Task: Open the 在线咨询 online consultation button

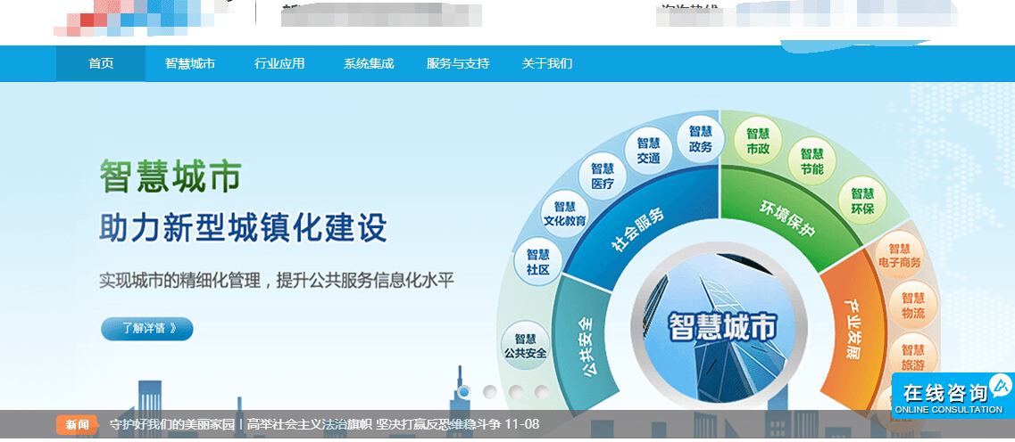Action: click(x=953, y=396)
